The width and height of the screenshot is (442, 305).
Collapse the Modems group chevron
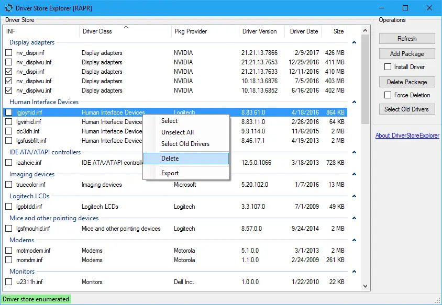point(355,241)
